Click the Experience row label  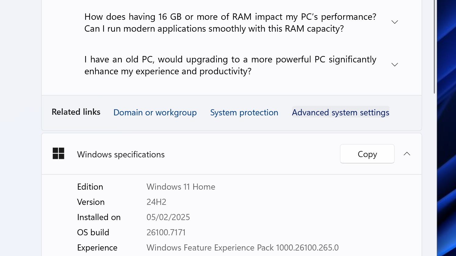(x=97, y=247)
